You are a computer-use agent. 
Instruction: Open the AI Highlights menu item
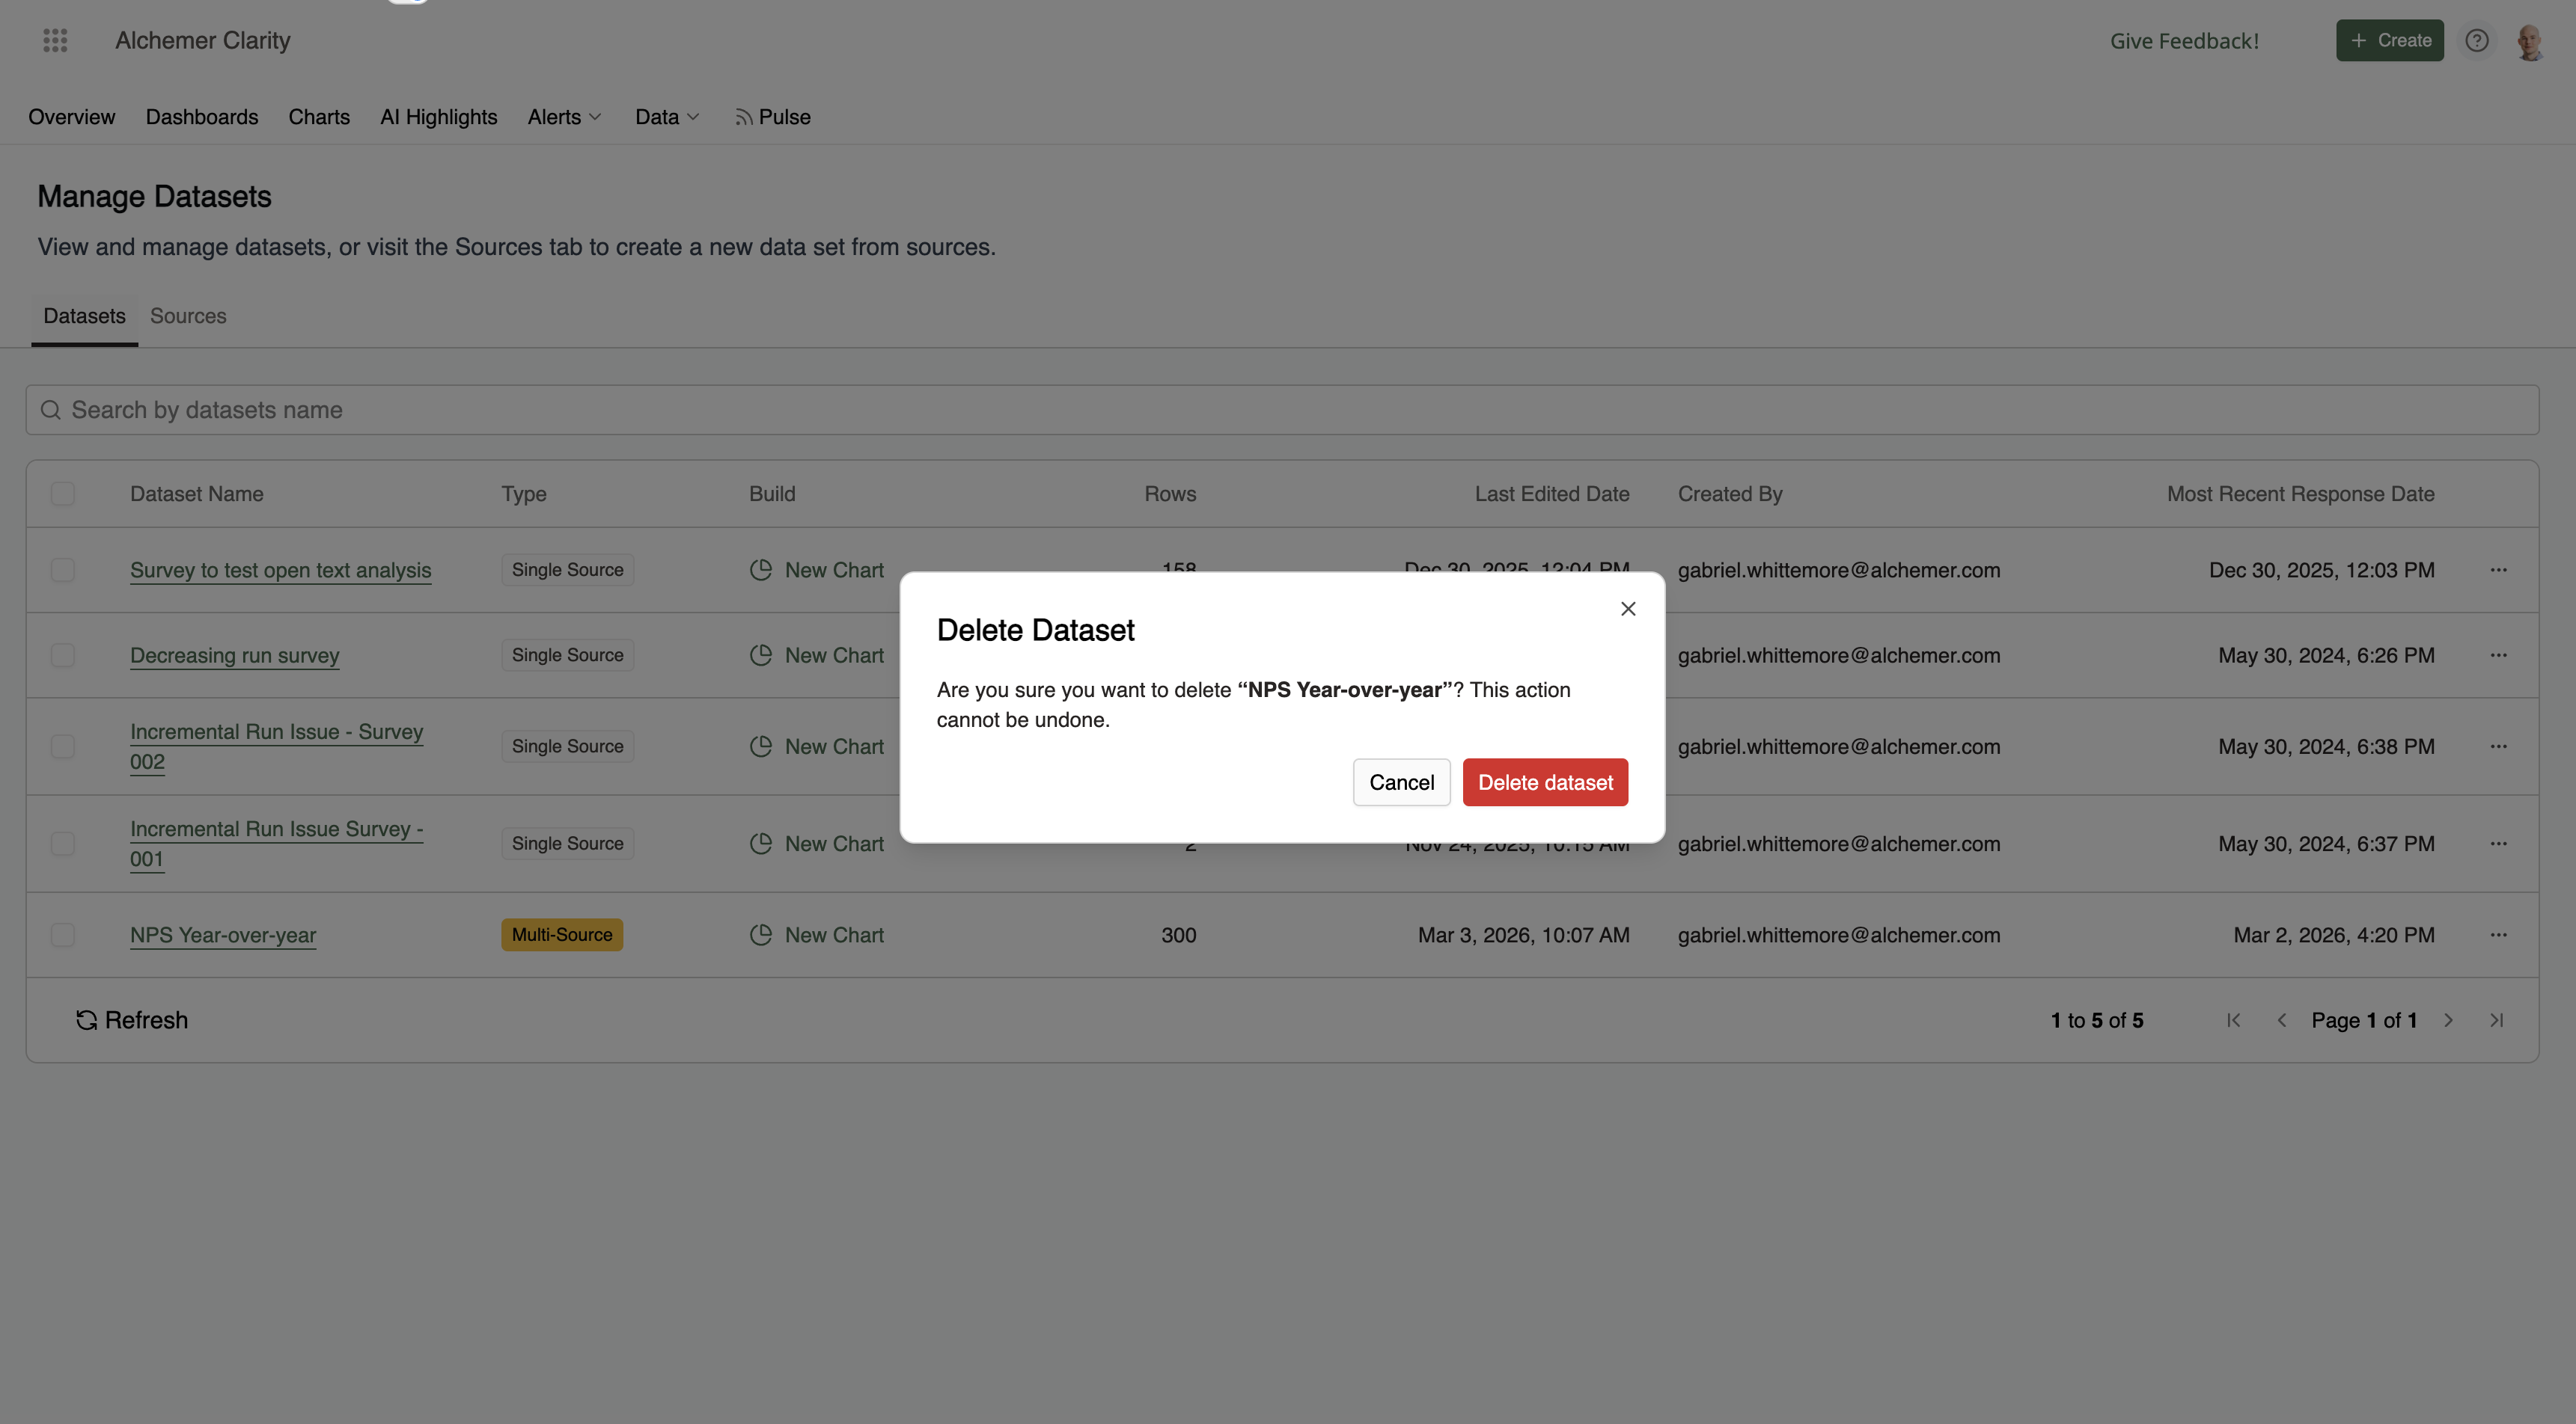coord(438,117)
